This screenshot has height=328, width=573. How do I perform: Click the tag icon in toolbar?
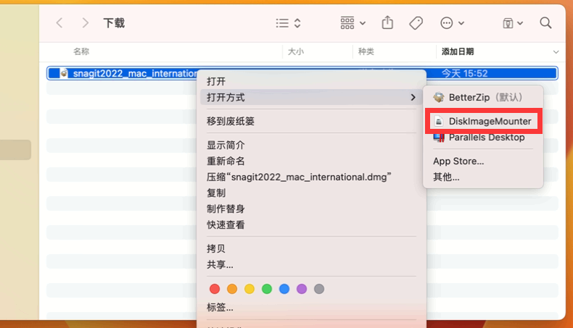416,23
